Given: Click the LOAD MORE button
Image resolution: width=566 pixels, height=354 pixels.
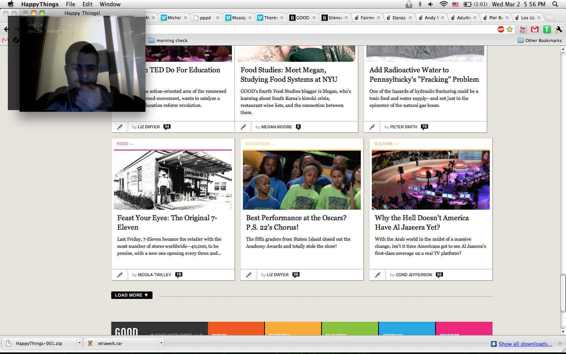Looking at the screenshot, I should [131, 295].
